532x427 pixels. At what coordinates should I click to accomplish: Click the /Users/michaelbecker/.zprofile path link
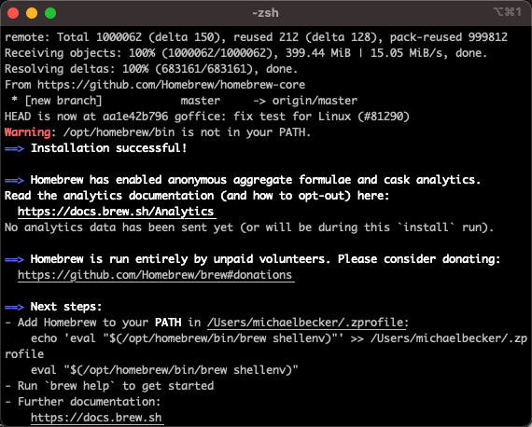pyautogui.click(x=305, y=323)
